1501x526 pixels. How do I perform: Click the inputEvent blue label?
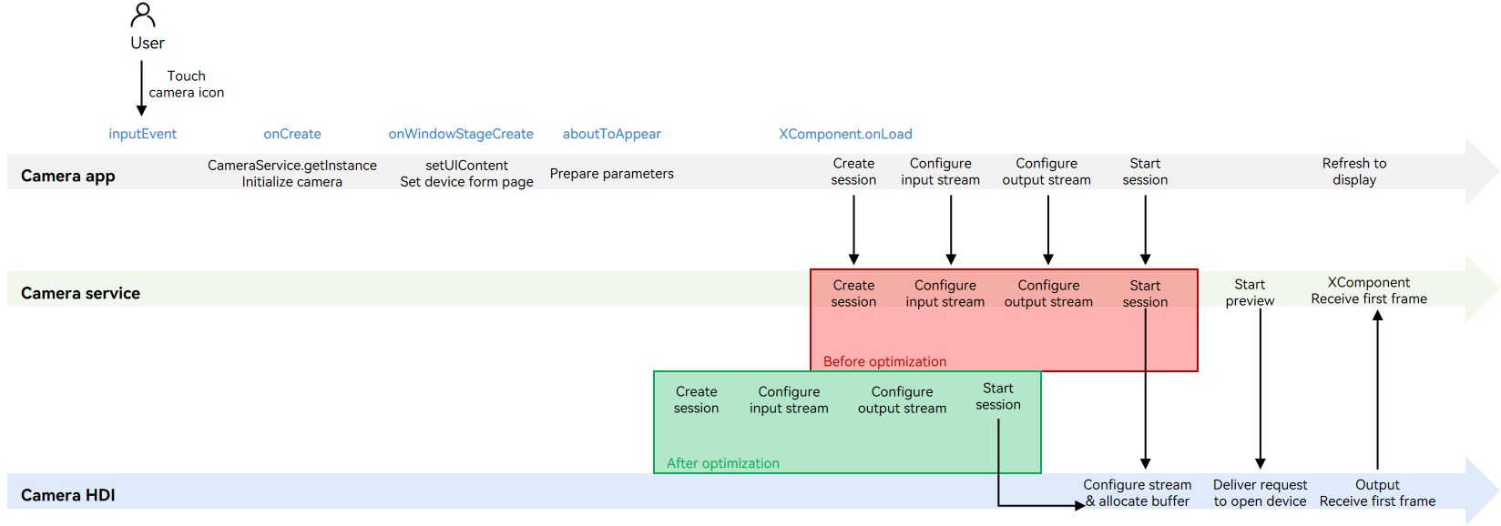click(x=142, y=134)
